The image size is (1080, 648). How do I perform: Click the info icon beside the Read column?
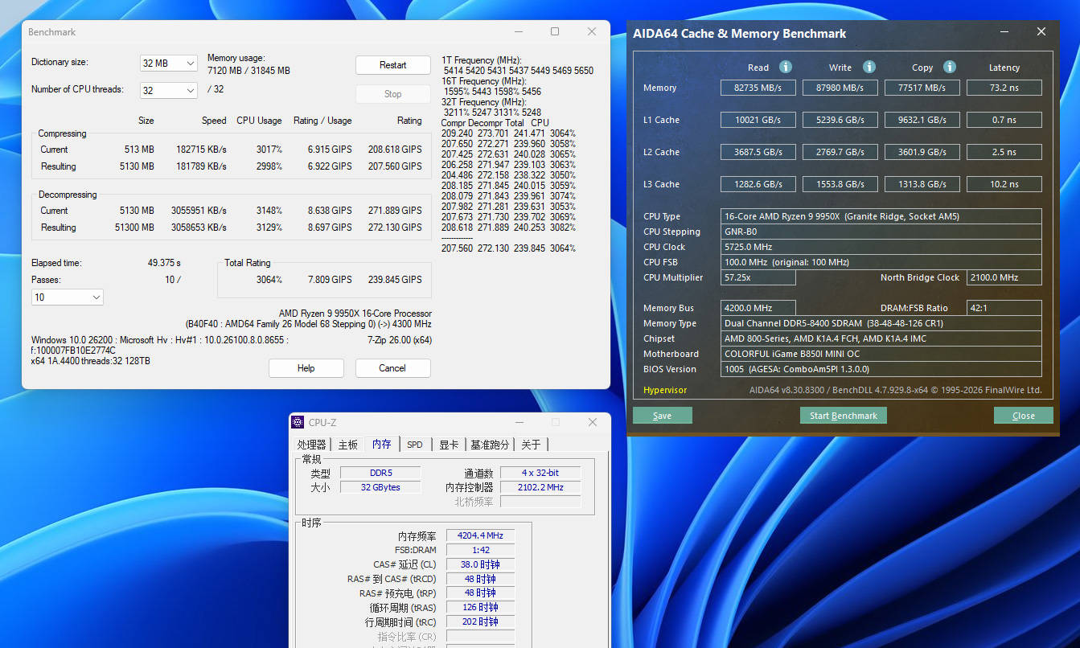(x=786, y=67)
